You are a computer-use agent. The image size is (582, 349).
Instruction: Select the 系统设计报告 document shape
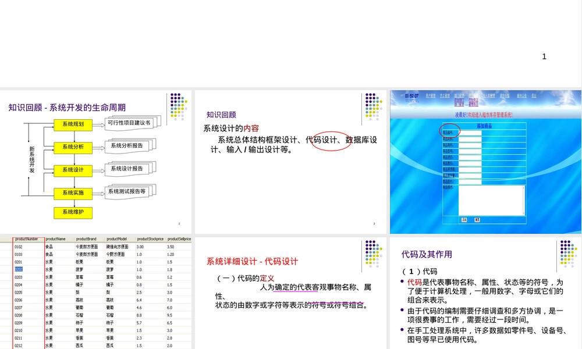click(130, 169)
